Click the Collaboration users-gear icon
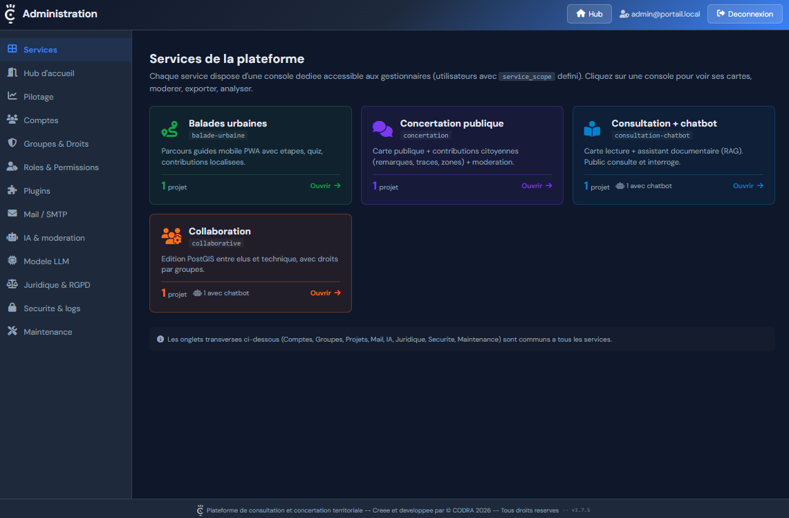This screenshot has width=789, height=518. click(x=171, y=237)
